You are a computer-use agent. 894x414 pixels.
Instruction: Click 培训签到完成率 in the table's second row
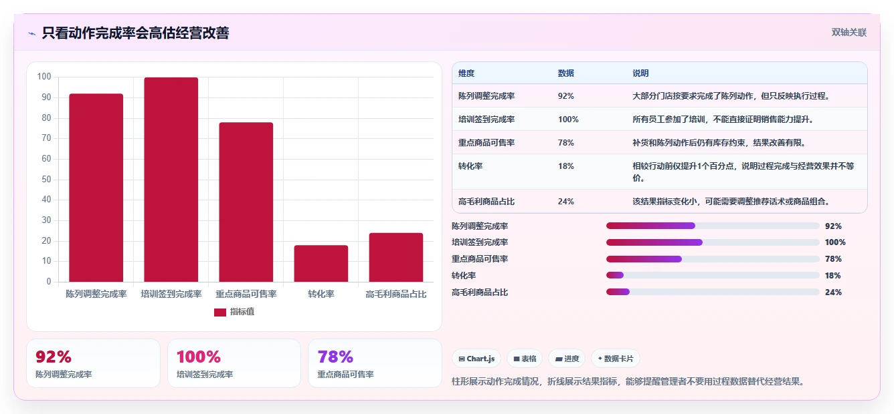click(x=486, y=120)
